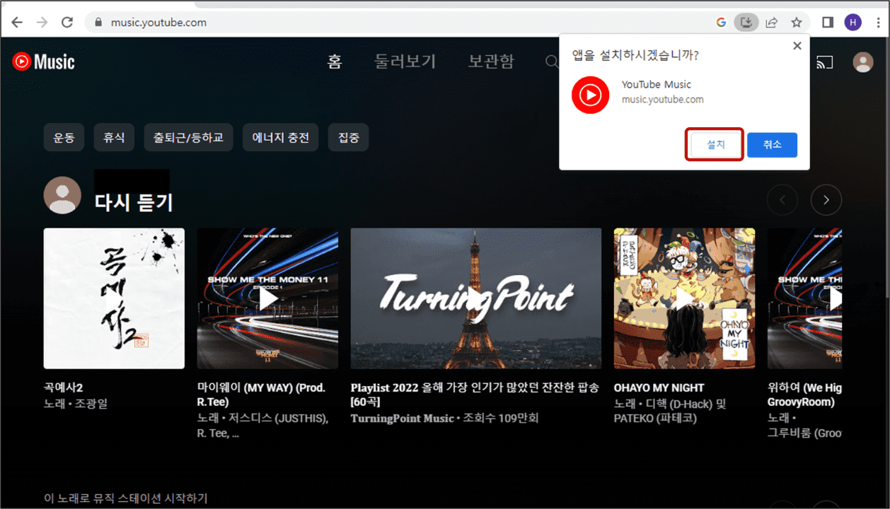Screen dimensions: 890x509
Task: Select the 휴식 mood chip
Action: point(114,138)
